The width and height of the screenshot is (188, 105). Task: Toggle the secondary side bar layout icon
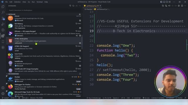click(x=167, y=2)
